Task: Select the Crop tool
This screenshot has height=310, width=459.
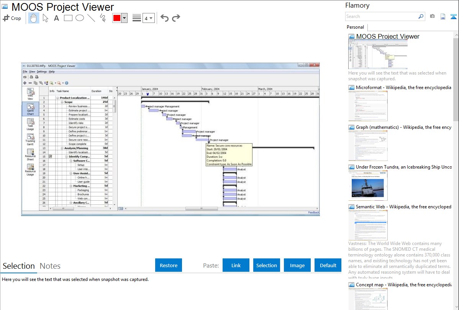Action: [x=12, y=18]
